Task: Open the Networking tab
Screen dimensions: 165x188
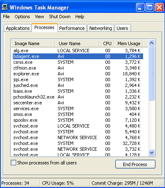Action: [x=100, y=28]
